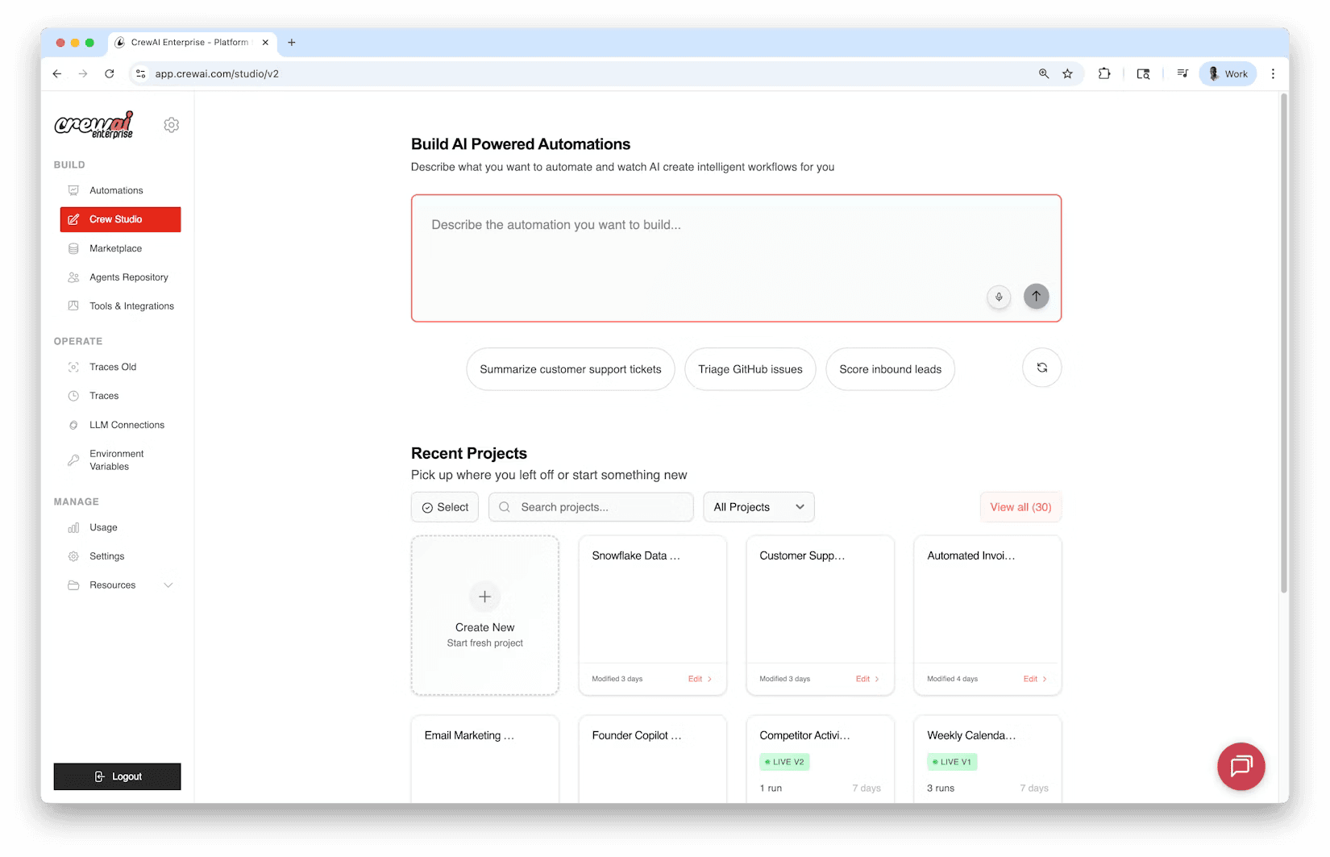This screenshot has height=857, width=1330.
Task: Switch to the CrewAI Enterprise browser tab
Action: pos(191,42)
